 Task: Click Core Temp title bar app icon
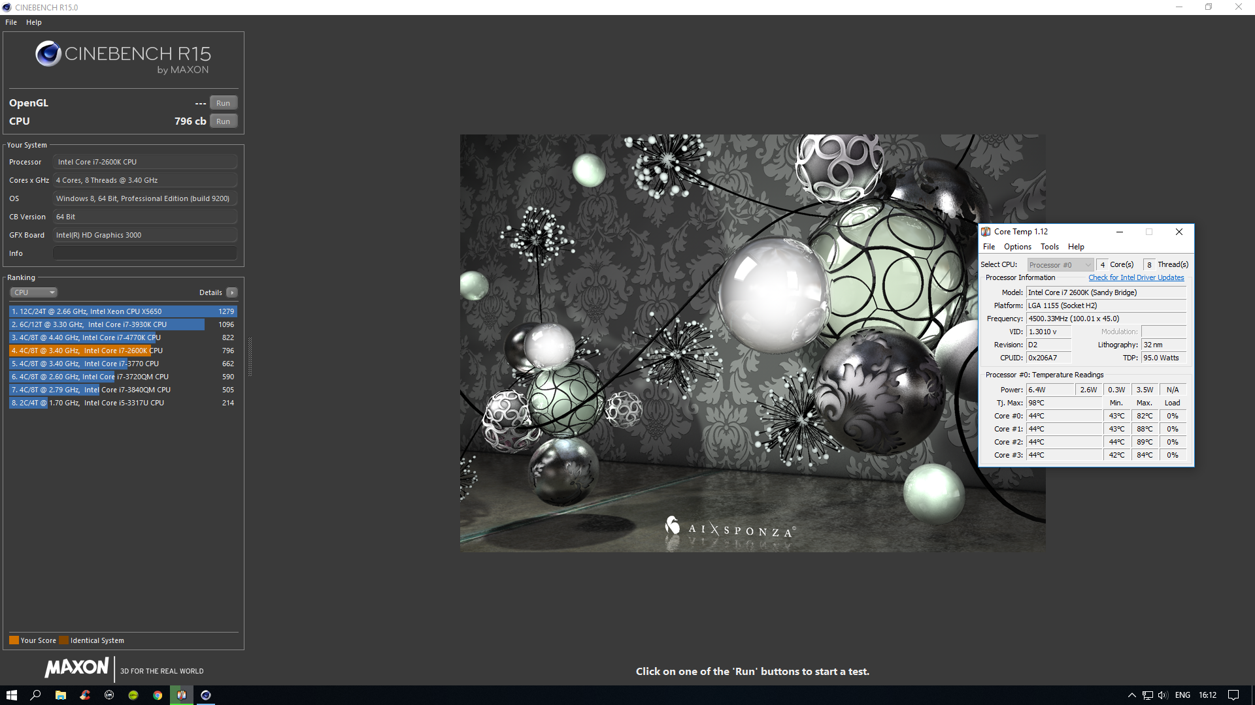986,232
